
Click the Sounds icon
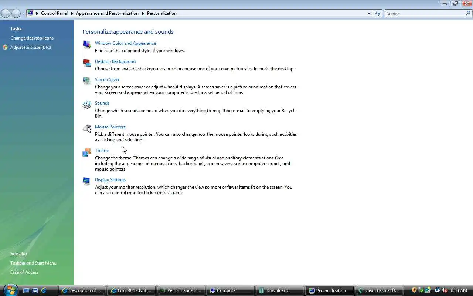point(87,105)
